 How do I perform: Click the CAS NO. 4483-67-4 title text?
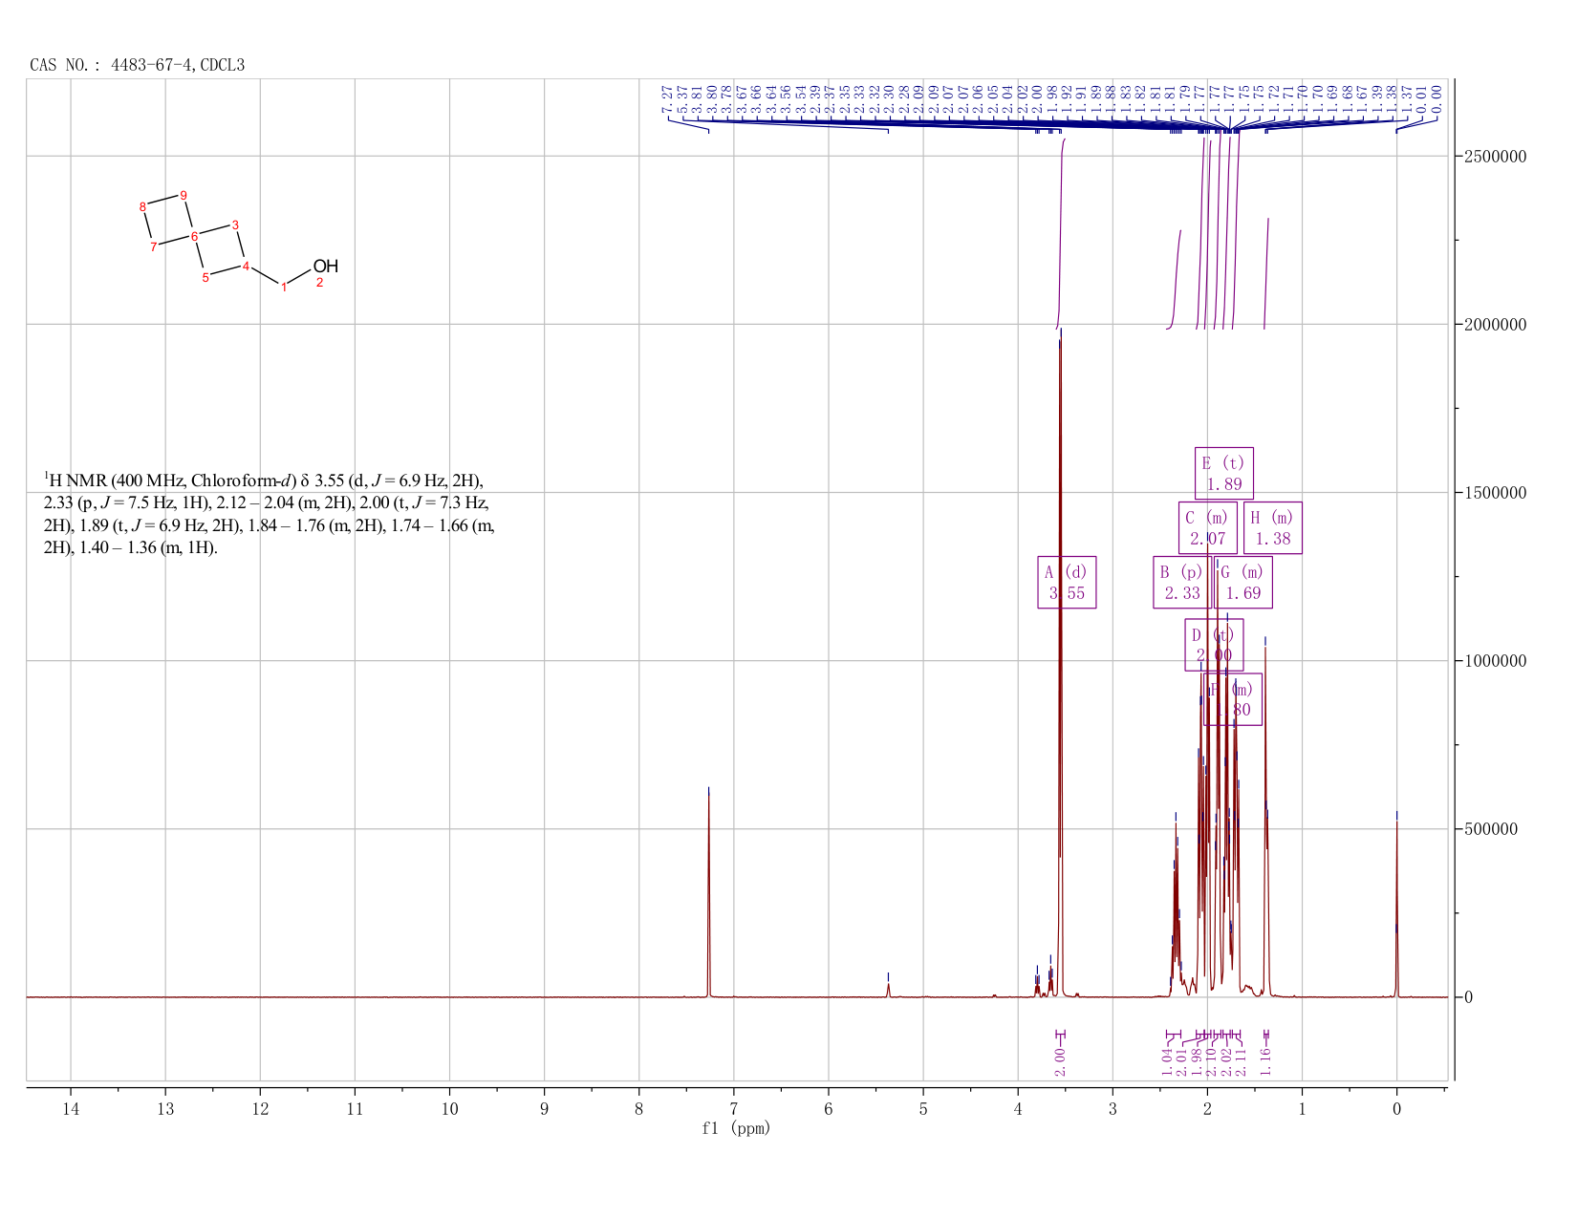(137, 65)
